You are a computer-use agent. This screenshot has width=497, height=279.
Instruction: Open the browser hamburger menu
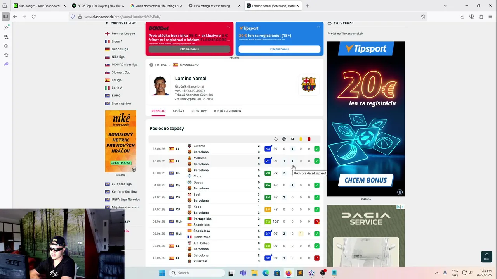(x=490, y=17)
